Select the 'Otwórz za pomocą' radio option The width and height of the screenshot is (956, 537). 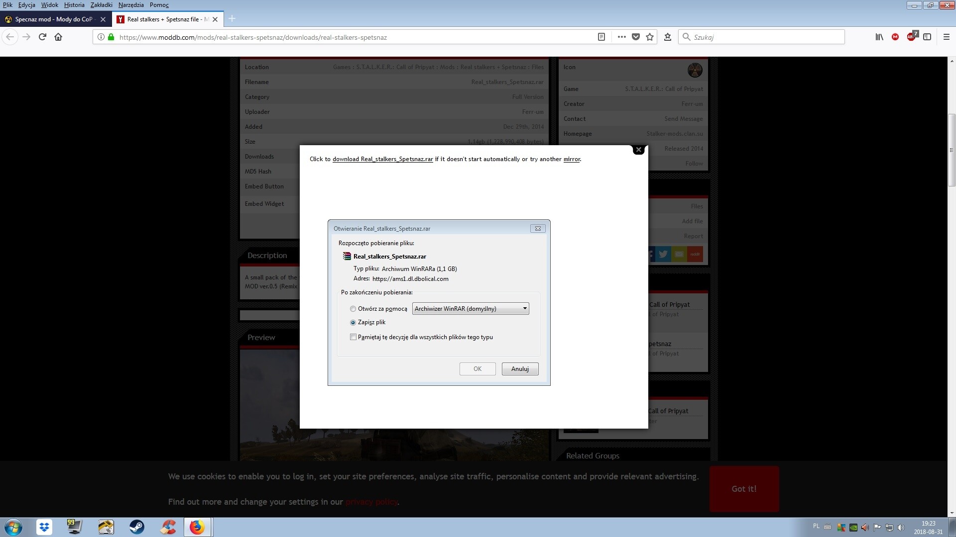tap(353, 309)
